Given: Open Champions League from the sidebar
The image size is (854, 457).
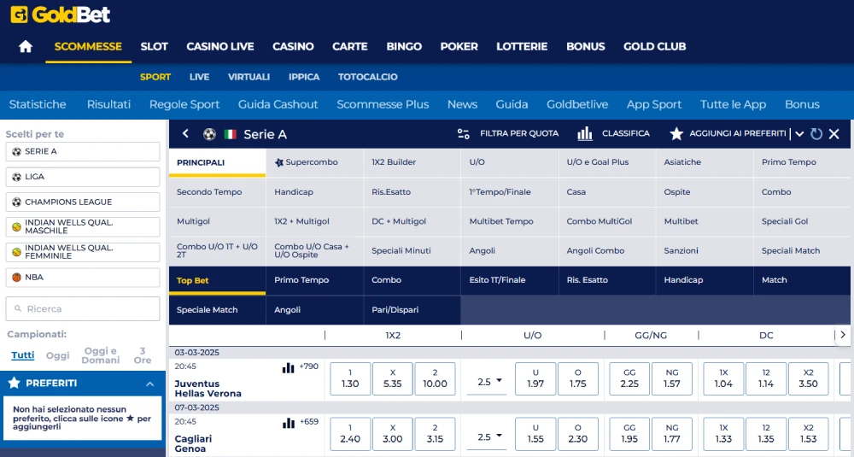Looking at the screenshot, I should pos(83,202).
